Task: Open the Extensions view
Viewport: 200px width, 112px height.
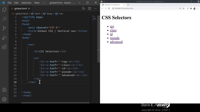Action: [x=4, y=47]
